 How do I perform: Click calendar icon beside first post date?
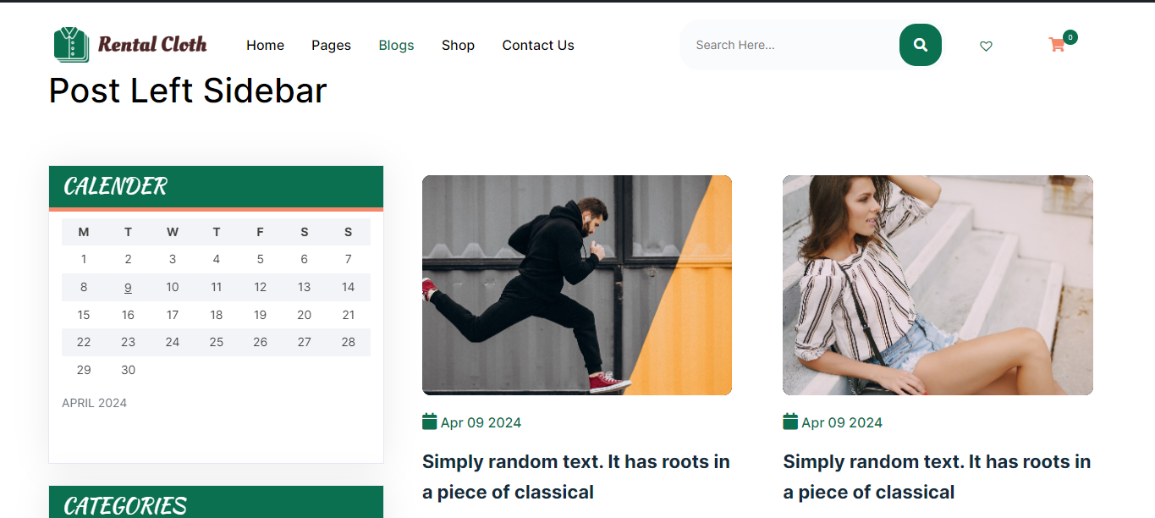pyautogui.click(x=429, y=422)
